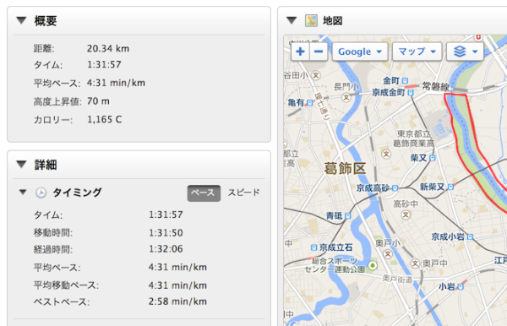Collapse the タイミング subsection
Viewport: 507px width, 326px height.
pos(23,193)
